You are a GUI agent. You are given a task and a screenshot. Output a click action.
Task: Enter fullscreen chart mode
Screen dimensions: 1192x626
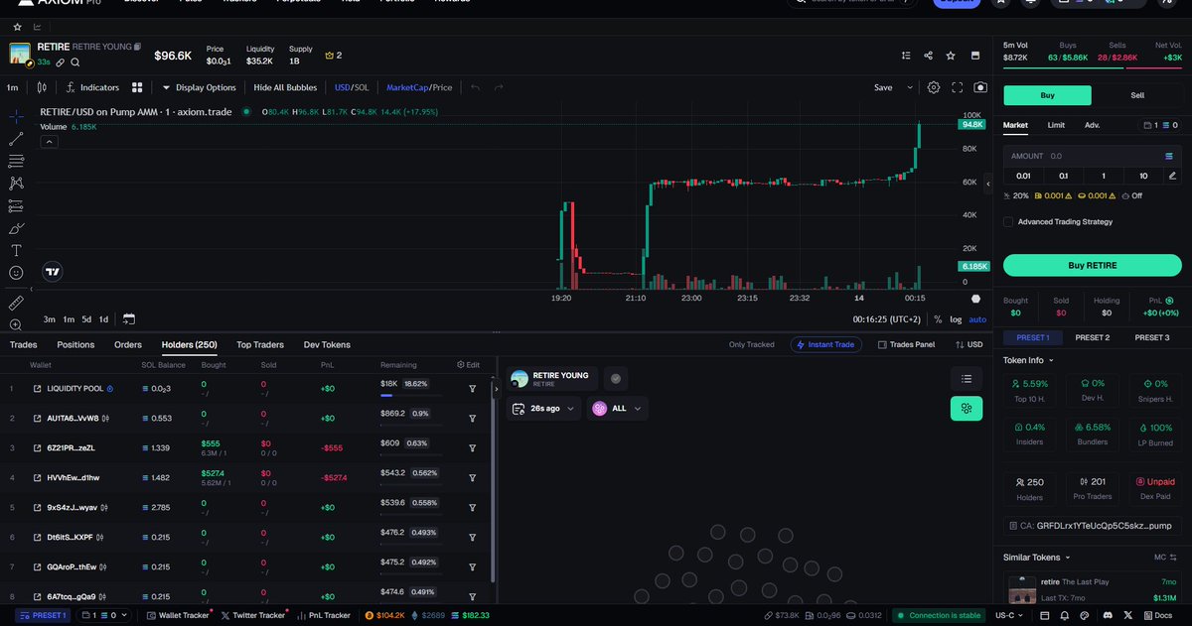point(958,87)
